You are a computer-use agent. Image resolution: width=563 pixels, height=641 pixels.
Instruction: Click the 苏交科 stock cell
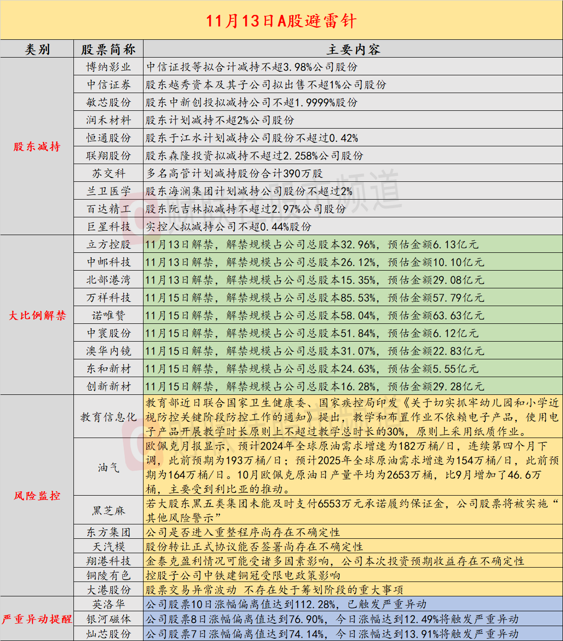point(108,174)
